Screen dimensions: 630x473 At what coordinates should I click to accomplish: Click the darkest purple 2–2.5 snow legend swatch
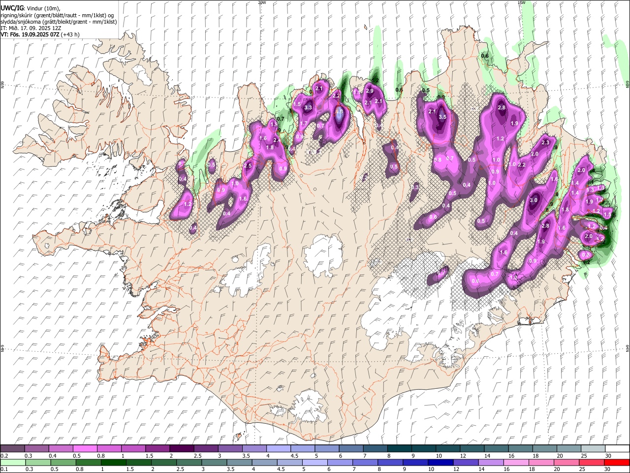point(182,449)
